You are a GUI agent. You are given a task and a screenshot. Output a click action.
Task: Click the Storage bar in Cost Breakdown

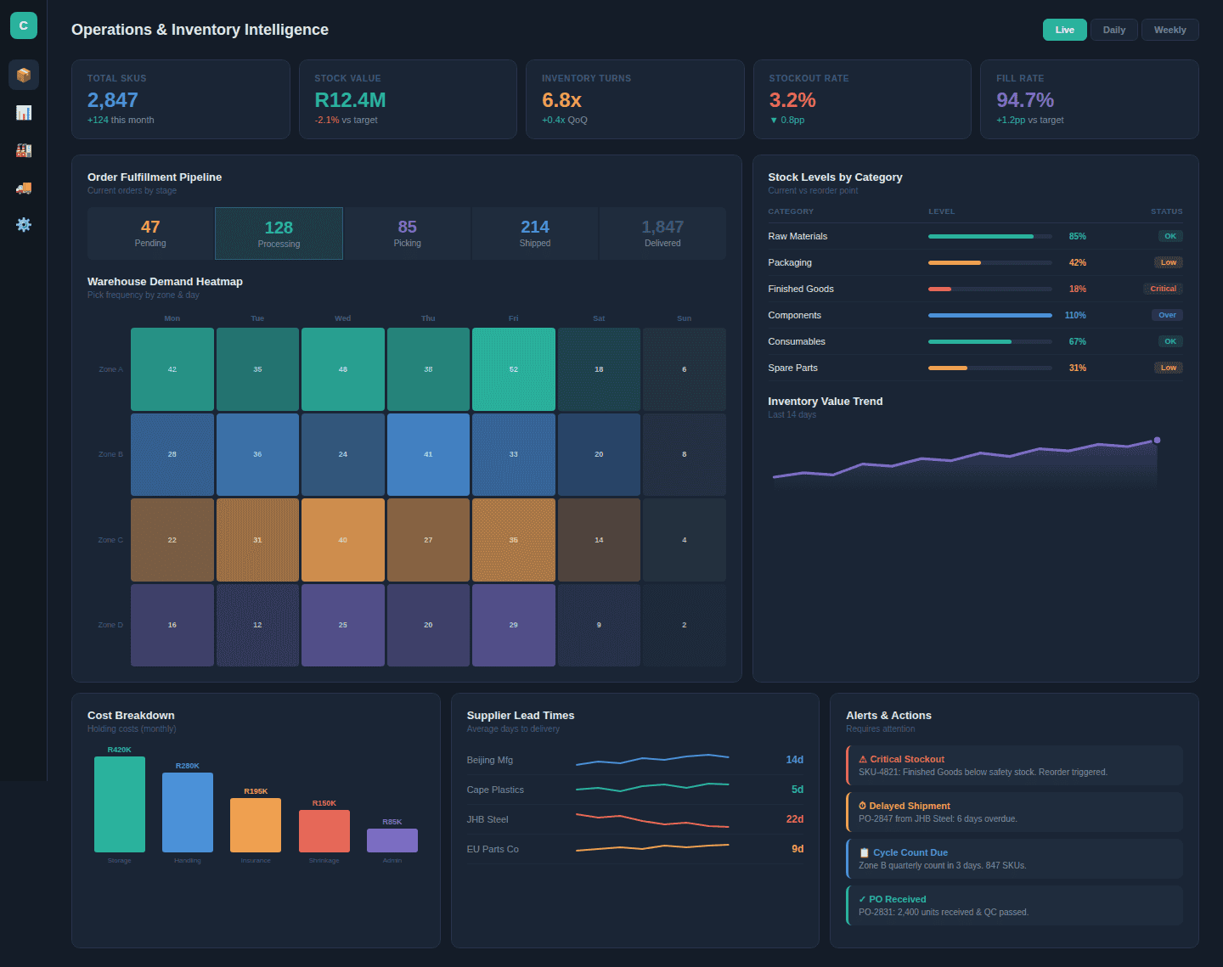(x=120, y=804)
